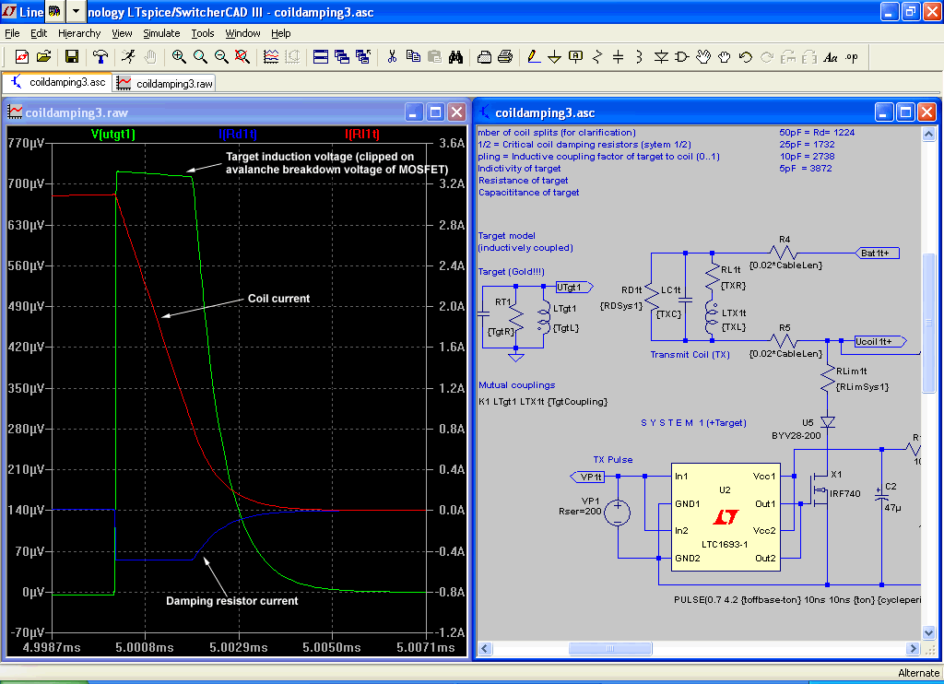The image size is (944, 684).
Task: Tile windows using the toolbar icon
Action: tap(321, 56)
